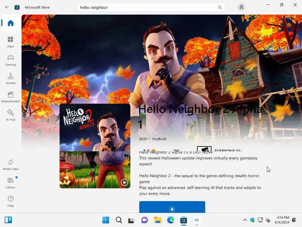Open File Explorer from the taskbar

pos(157,220)
